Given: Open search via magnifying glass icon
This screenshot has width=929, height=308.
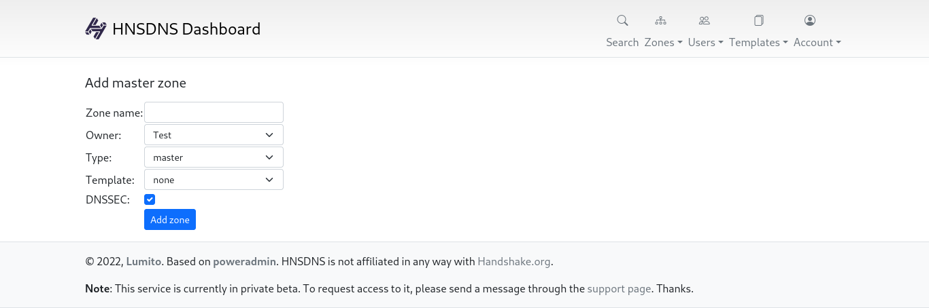Looking at the screenshot, I should tap(622, 20).
